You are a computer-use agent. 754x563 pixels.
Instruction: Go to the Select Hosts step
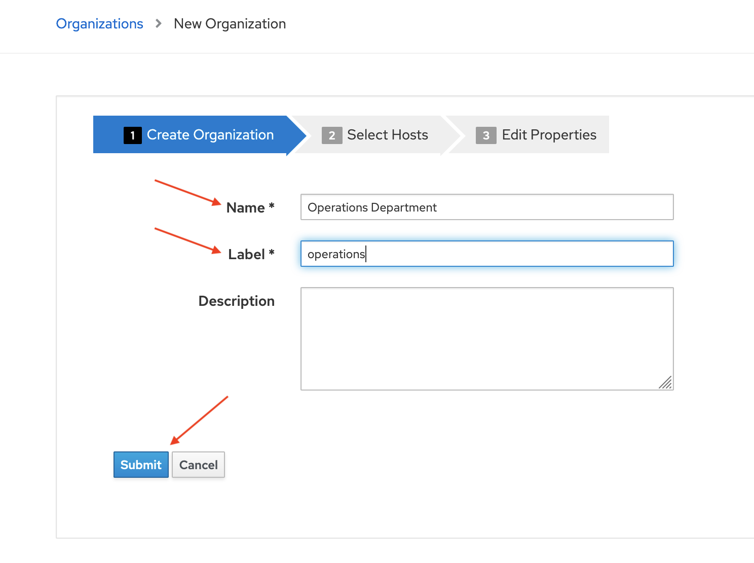tap(387, 135)
